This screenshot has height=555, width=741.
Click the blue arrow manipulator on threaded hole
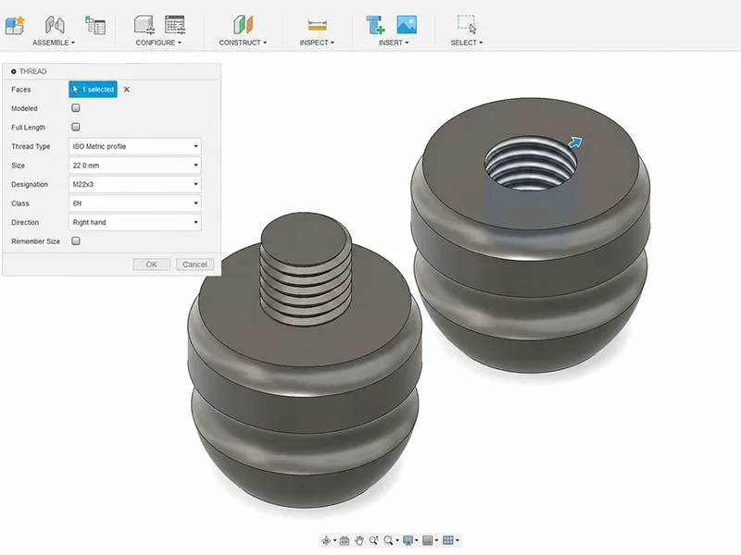575,142
